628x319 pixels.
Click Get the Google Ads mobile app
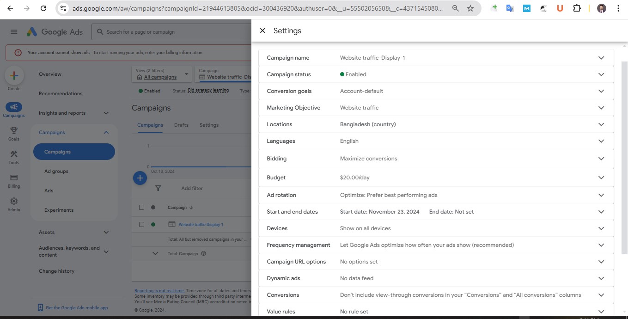[x=76, y=308]
